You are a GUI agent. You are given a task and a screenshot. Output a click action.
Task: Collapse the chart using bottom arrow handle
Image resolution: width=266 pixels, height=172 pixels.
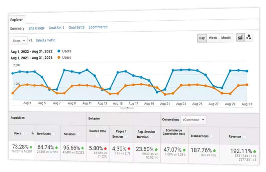(x=127, y=108)
